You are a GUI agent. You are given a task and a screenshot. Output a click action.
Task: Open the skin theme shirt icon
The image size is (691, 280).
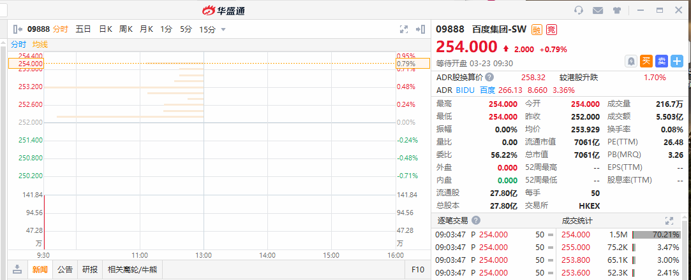click(x=616, y=10)
